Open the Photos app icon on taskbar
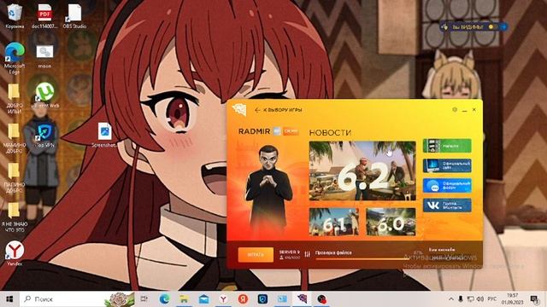 click(282, 299)
